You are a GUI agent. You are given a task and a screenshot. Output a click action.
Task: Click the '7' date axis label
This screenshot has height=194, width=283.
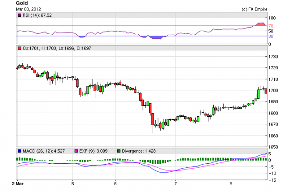click(x=176, y=184)
